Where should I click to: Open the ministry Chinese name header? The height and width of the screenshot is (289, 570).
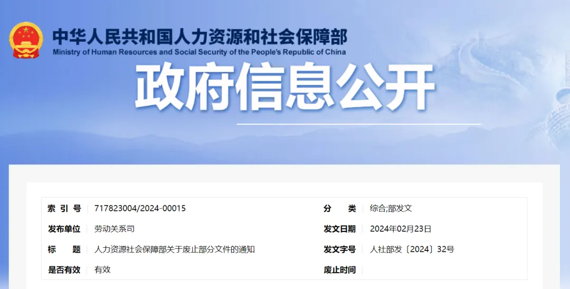tap(200, 37)
